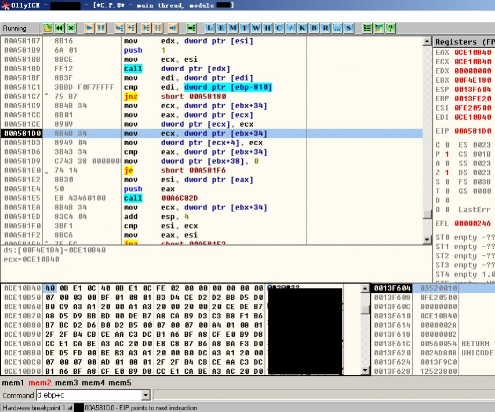The image size is (495, 412).
Task: Click disassembly scrollbar up arrow
Action: pyautogui.click(x=427, y=41)
